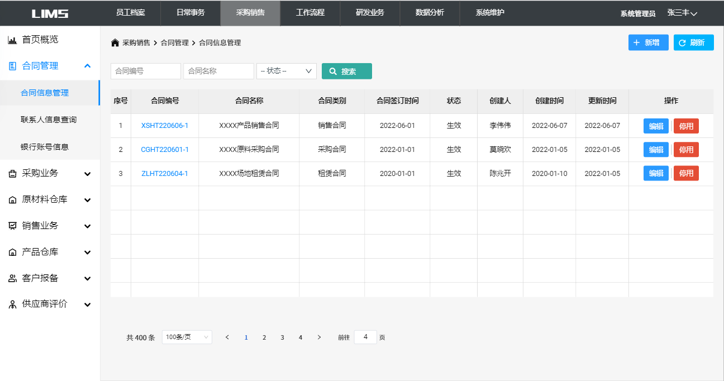Click the 采购业务 bag icon in sidebar
The height and width of the screenshot is (381, 724).
pyautogui.click(x=12, y=174)
